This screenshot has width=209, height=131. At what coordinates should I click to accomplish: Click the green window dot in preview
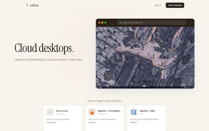pos(105,23)
